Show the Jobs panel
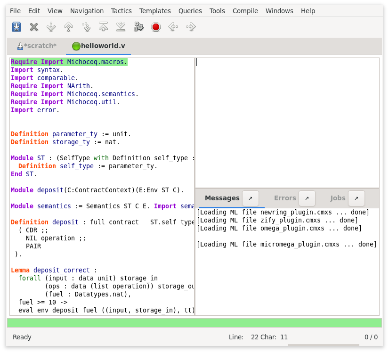Viewport: 389px width, 353px height. pyautogui.click(x=338, y=198)
